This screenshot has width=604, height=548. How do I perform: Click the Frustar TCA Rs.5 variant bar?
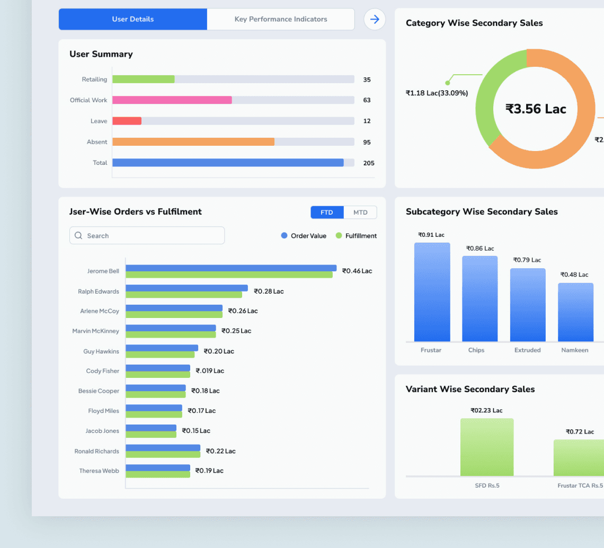point(579,458)
